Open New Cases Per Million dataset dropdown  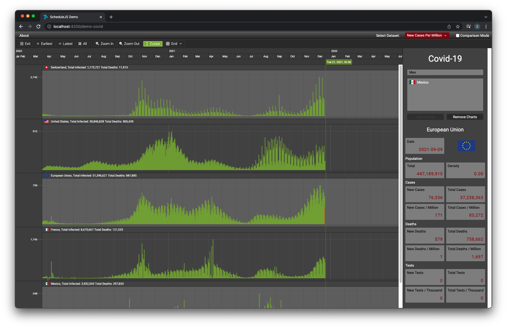coord(427,35)
